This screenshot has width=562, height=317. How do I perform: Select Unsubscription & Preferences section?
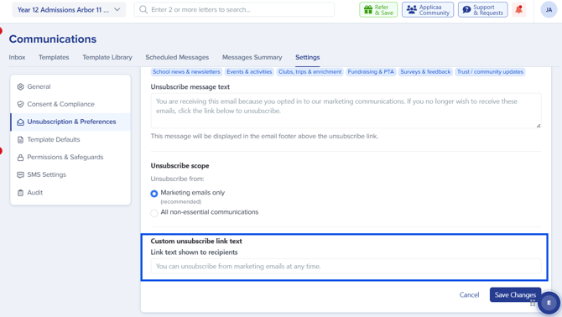click(70, 122)
